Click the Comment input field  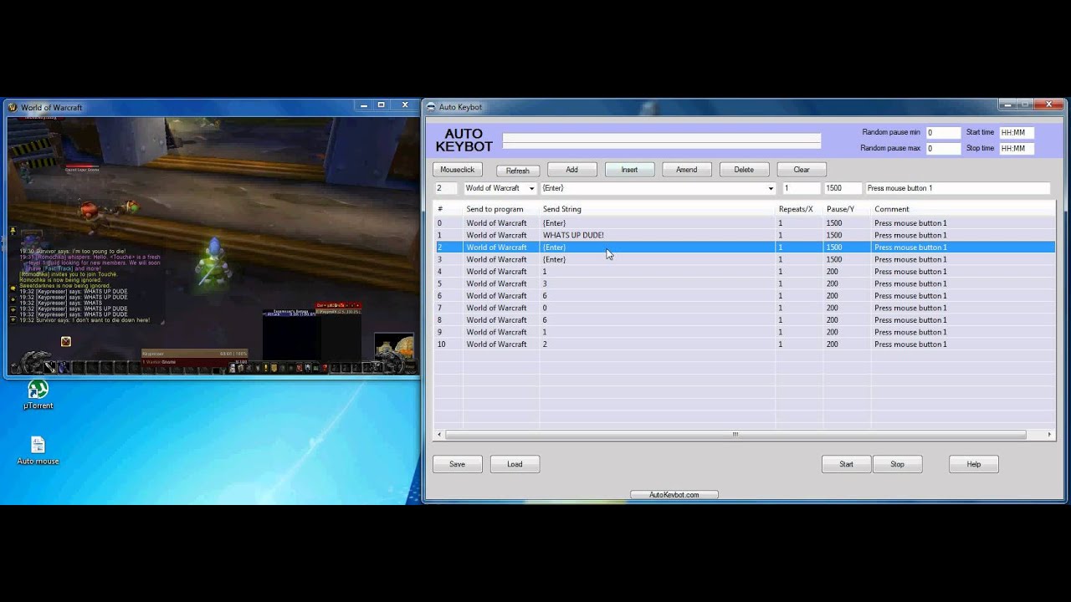[x=957, y=188]
